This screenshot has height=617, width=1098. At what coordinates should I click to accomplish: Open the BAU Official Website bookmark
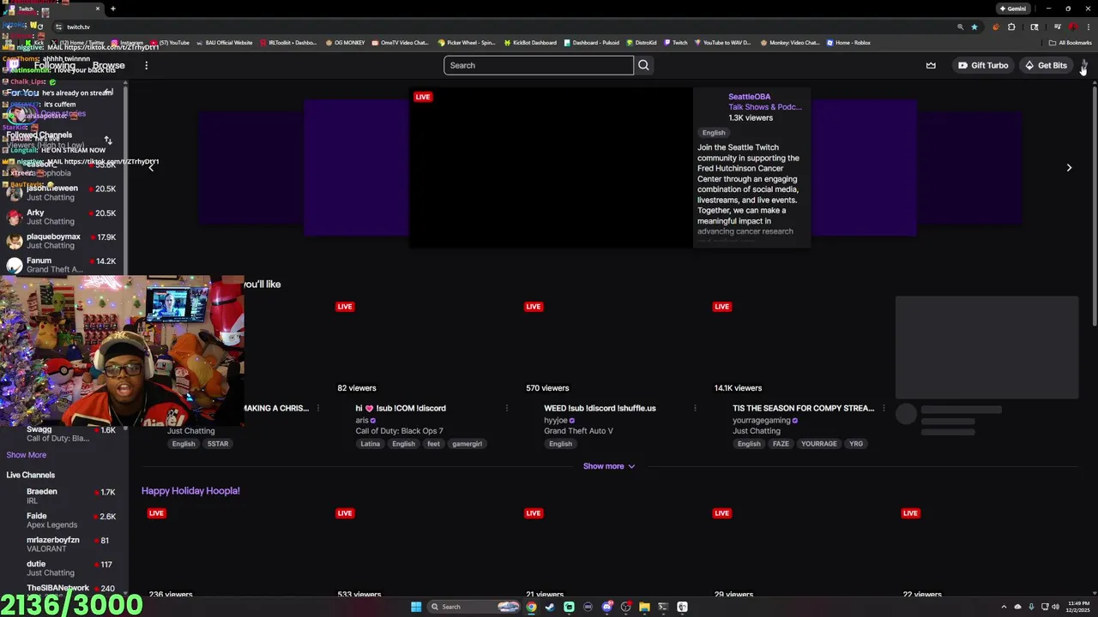coord(224,42)
